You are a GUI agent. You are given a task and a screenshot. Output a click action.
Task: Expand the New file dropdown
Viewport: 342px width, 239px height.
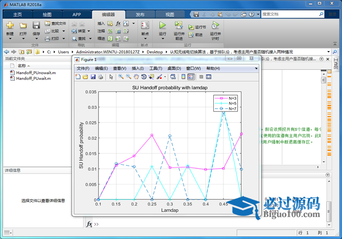coord(10,39)
